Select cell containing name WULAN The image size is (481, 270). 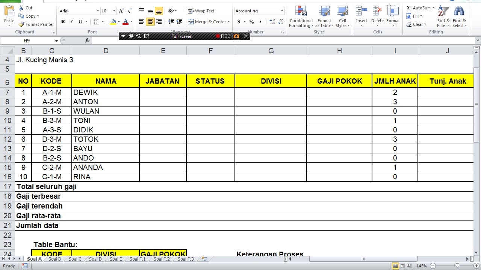tap(105, 111)
